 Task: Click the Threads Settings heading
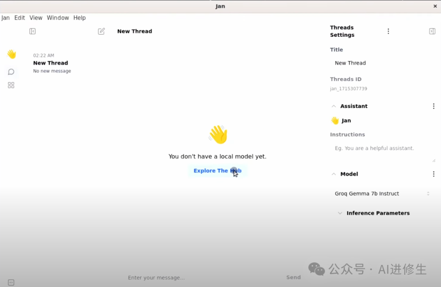click(342, 31)
